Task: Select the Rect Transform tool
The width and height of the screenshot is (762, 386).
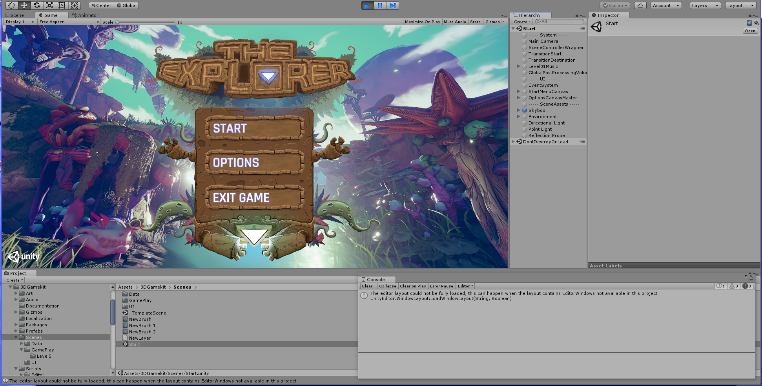Action: (x=62, y=5)
